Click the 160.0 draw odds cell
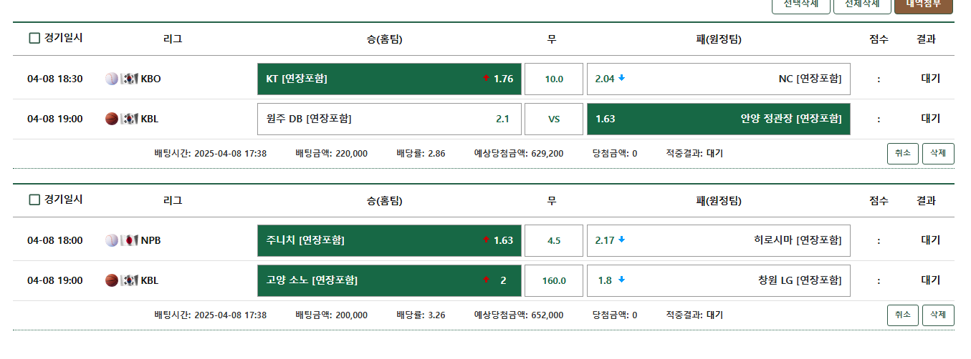 [x=554, y=280]
